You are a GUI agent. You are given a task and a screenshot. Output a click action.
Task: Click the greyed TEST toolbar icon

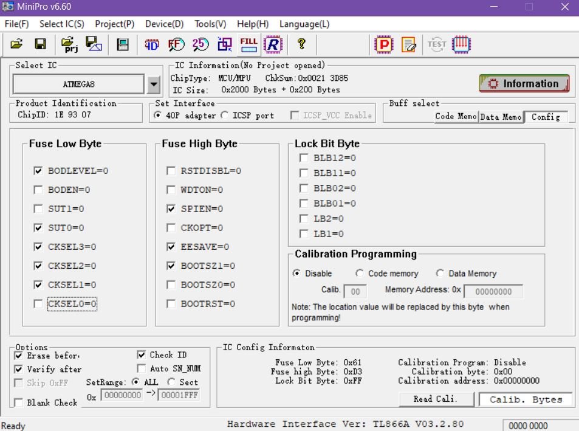(x=437, y=45)
